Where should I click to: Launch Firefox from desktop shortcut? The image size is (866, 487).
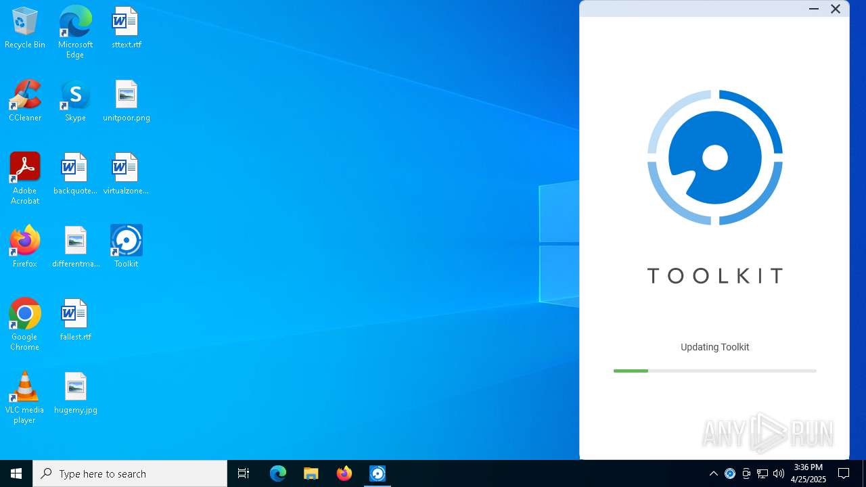coord(24,247)
